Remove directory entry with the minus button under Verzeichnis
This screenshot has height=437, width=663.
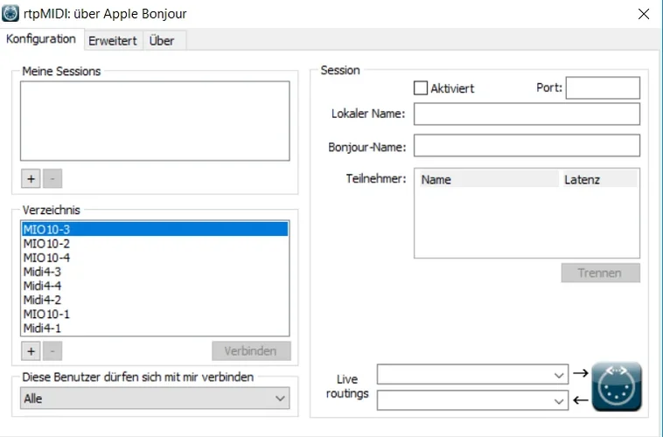click(52, 350)
